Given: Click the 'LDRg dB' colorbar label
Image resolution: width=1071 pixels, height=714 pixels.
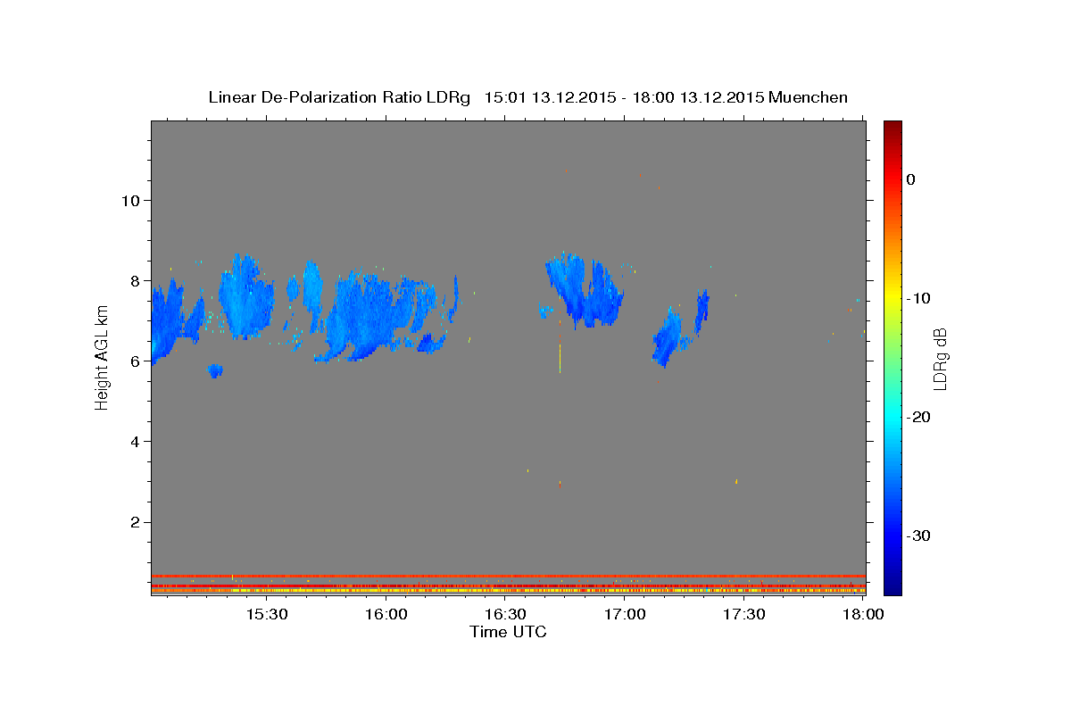Looking at the screenshot, I should coord(939,358).
